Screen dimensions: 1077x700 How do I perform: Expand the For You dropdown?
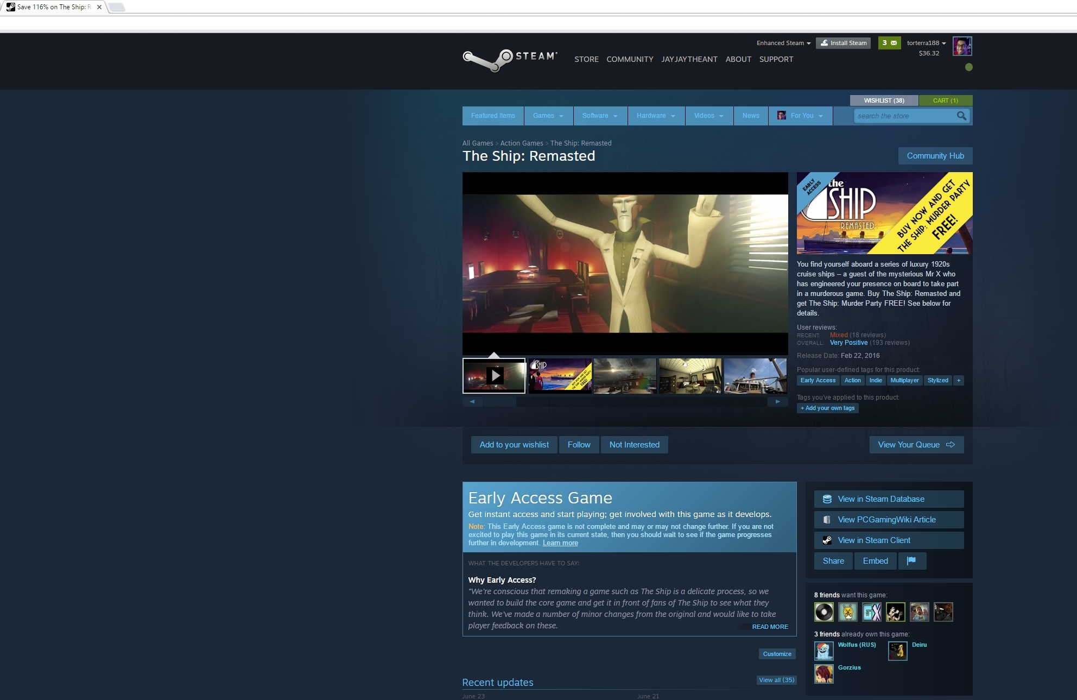pos(801,116)
